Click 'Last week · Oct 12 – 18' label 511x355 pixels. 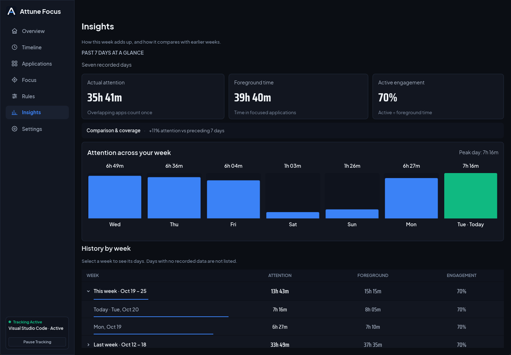(x=120, y=345)
